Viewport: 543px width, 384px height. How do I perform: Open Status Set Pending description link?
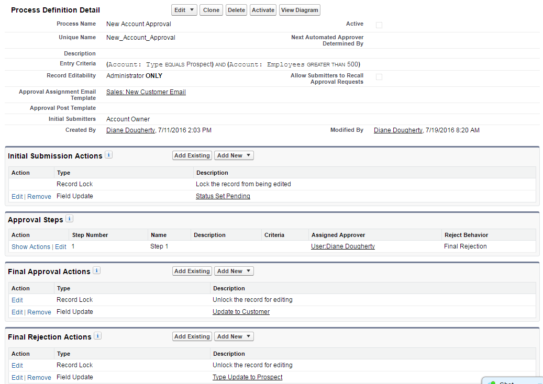coord(223,196)
